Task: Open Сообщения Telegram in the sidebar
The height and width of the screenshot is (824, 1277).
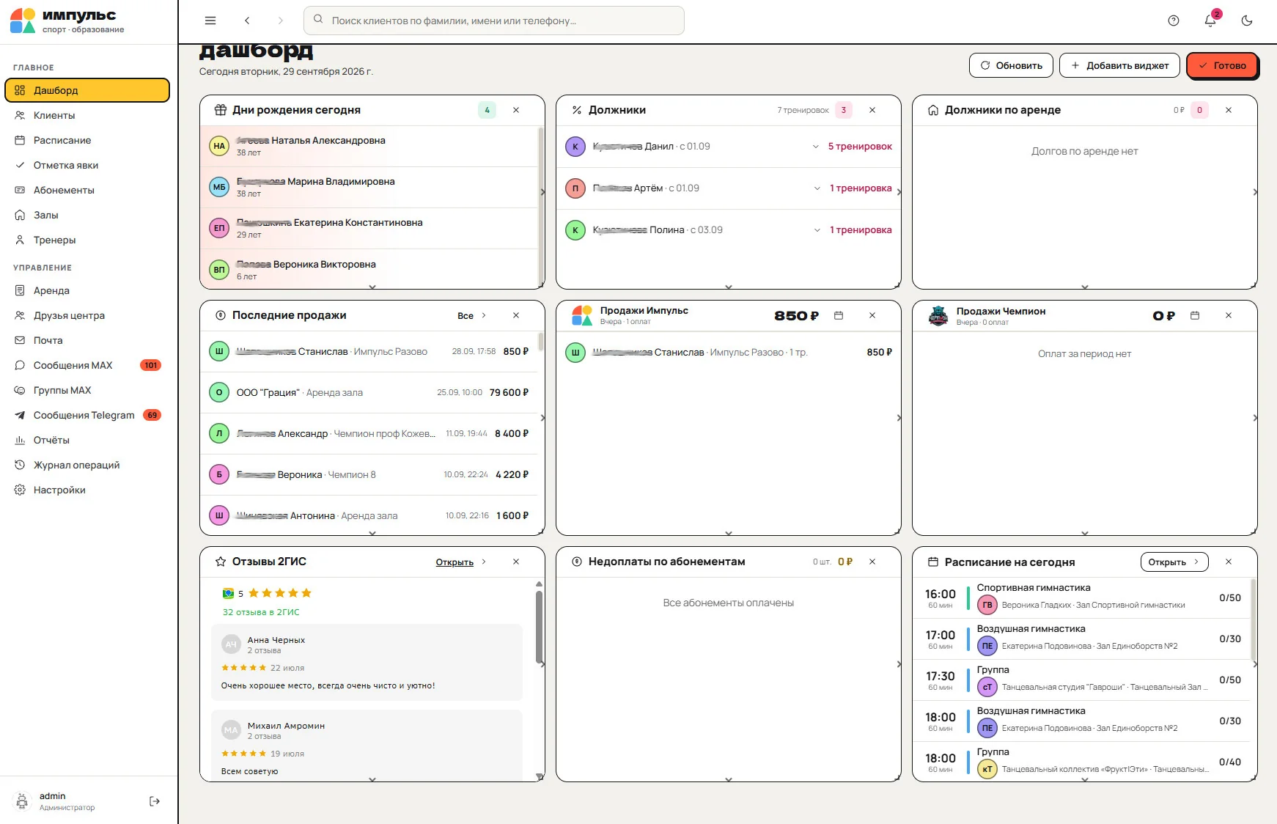Action: click(87, 415)
